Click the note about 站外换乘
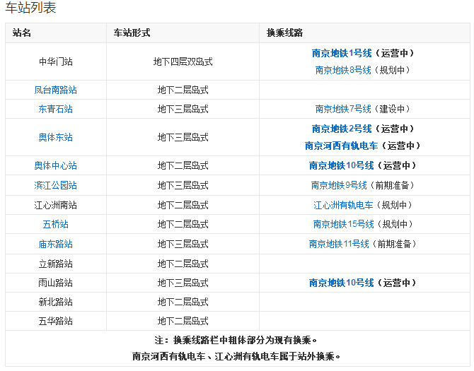This screenshot has height=371, width=474. pos(237,356)
